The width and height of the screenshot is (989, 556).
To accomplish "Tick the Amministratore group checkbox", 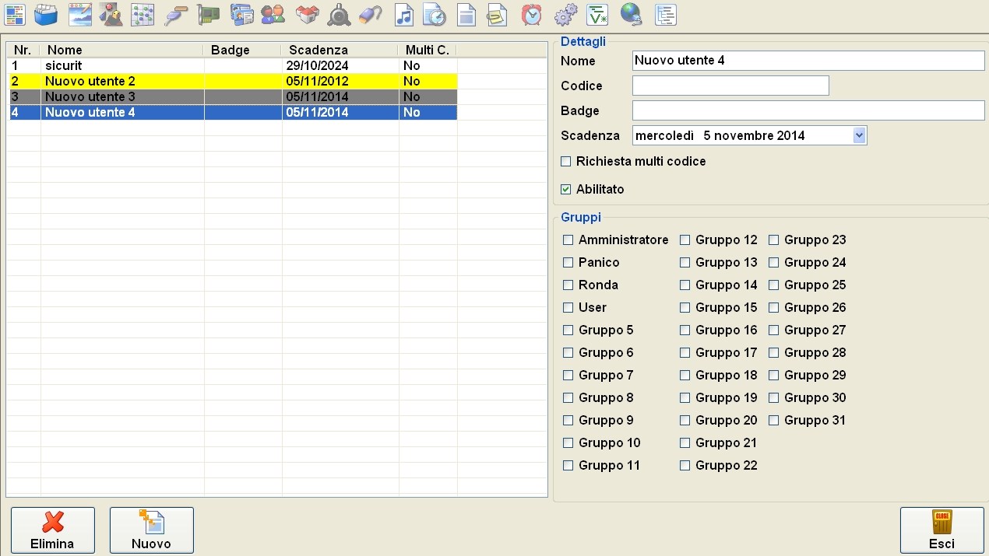I will click(x=568, y=240).
